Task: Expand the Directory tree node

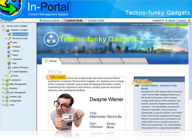Action: 3,88
